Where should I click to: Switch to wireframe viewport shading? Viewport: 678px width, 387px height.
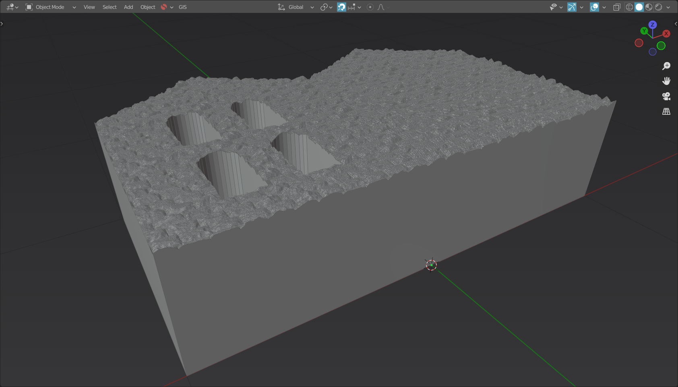coord(629,7)
